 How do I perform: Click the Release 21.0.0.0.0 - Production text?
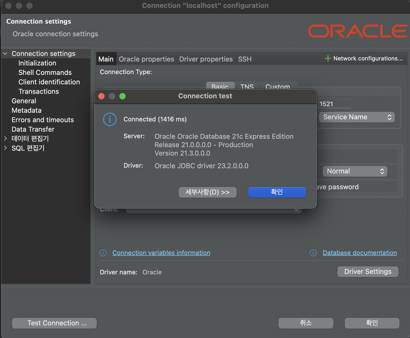pos(204,145)
